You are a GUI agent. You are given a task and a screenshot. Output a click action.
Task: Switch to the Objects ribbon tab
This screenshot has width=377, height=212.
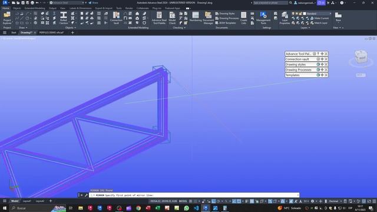16,8
